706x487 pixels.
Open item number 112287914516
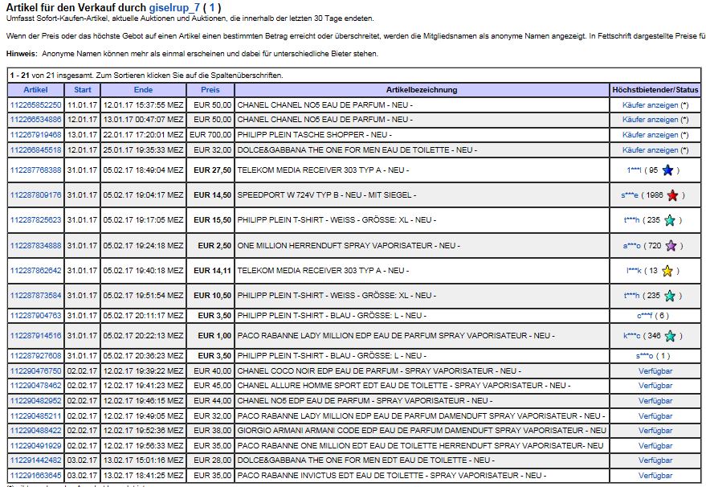pos(35,336)
